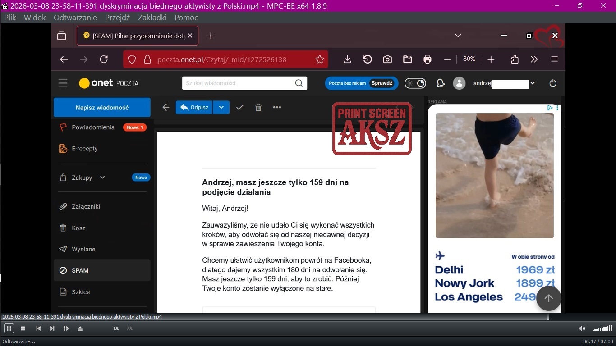Click the power logout icon
This screenshot has width=616, height=346.
click(x=553, y=83)
